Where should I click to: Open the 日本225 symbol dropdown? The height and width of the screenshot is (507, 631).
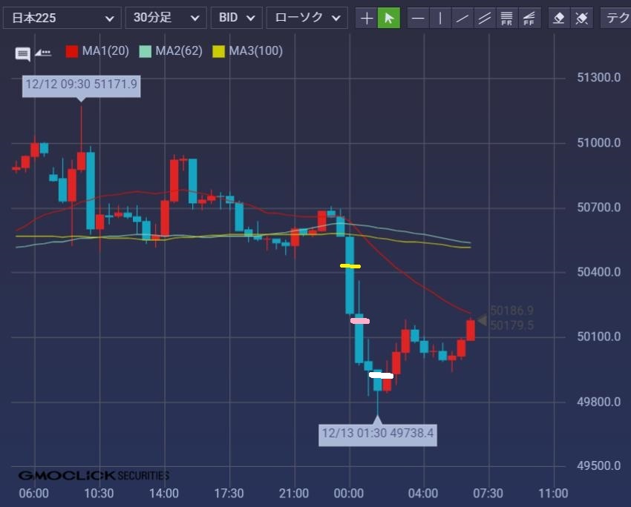pyautogui.click(x=62, y=18)
